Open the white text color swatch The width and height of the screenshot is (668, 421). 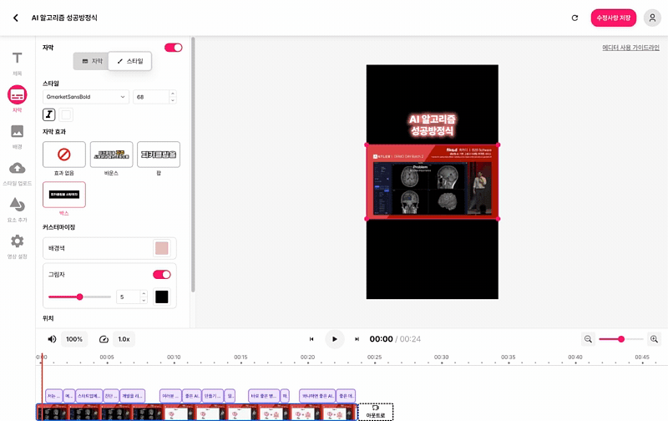(66, 114)
